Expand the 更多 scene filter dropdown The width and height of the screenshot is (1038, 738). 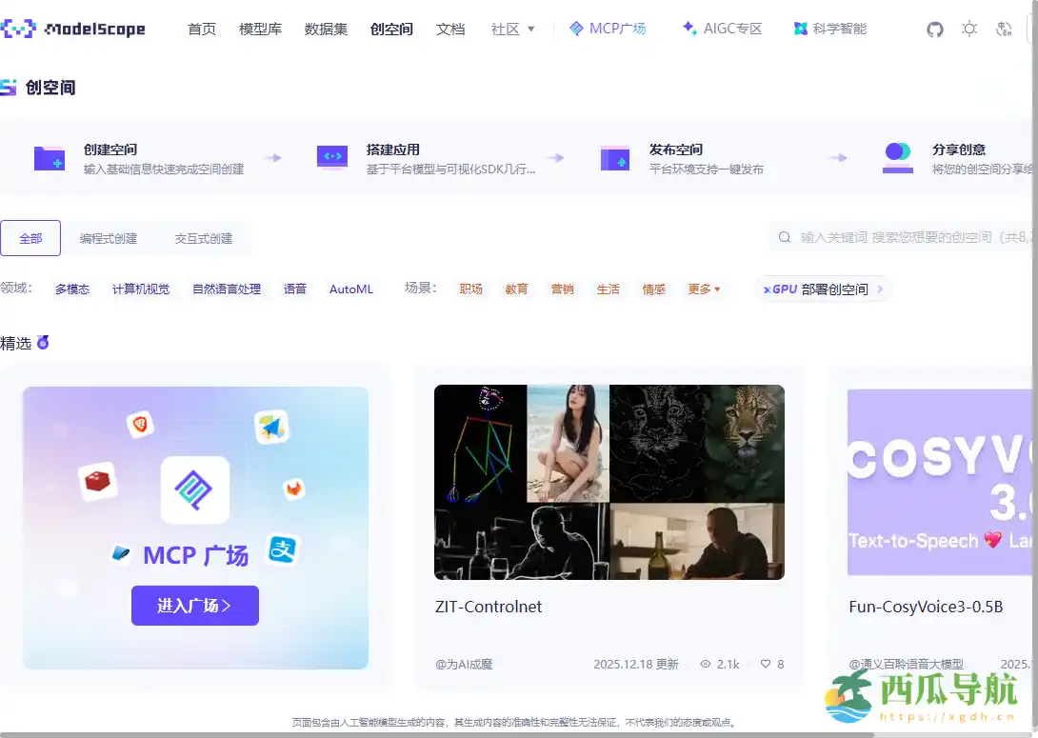pos(705,289)
